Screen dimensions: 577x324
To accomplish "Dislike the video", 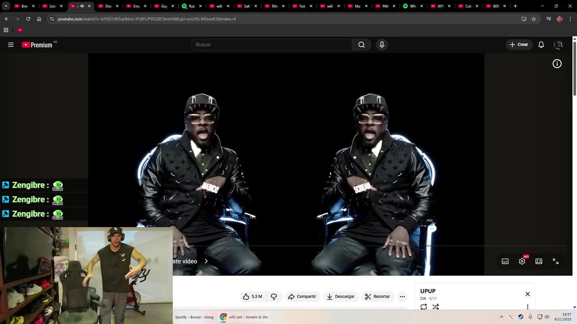I will click(274, 297).
